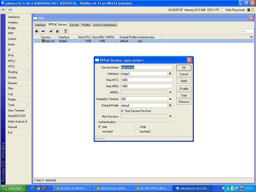Switch to 'Cliente pppoe caindo' taskbar window
This screenshot has width=256, height=192.
(113, 188)
